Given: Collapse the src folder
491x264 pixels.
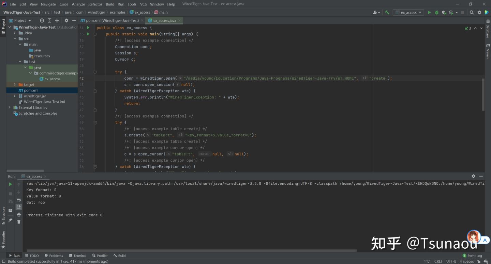Looking at the screenshot, I should coord(15,39).
